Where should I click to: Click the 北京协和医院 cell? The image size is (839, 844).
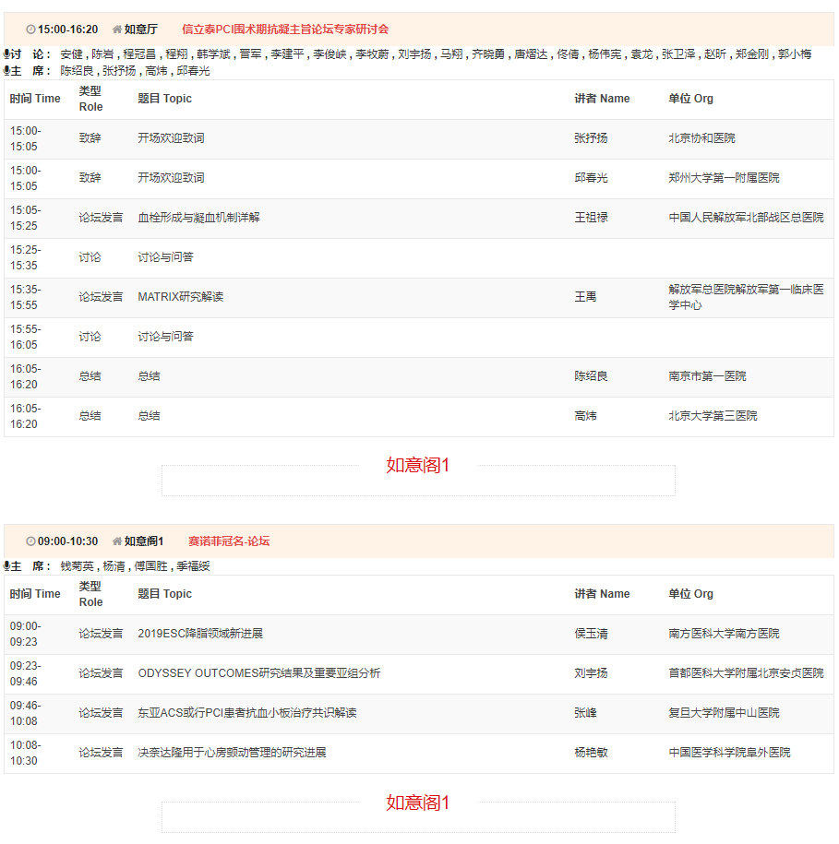click(x=701, y=137)
